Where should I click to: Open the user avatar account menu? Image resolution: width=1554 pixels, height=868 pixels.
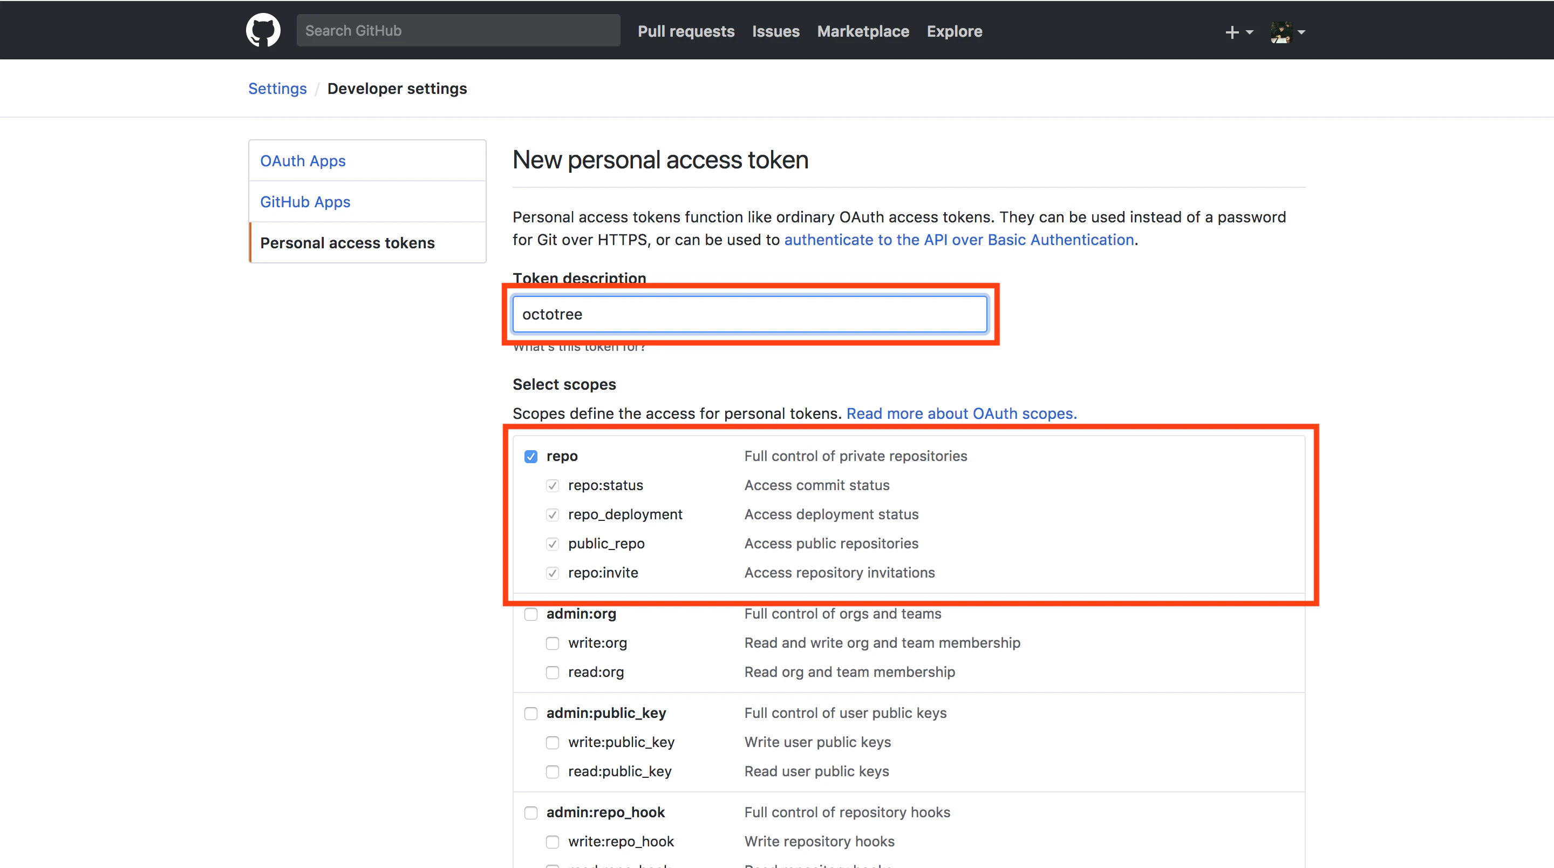point(1287,32)
